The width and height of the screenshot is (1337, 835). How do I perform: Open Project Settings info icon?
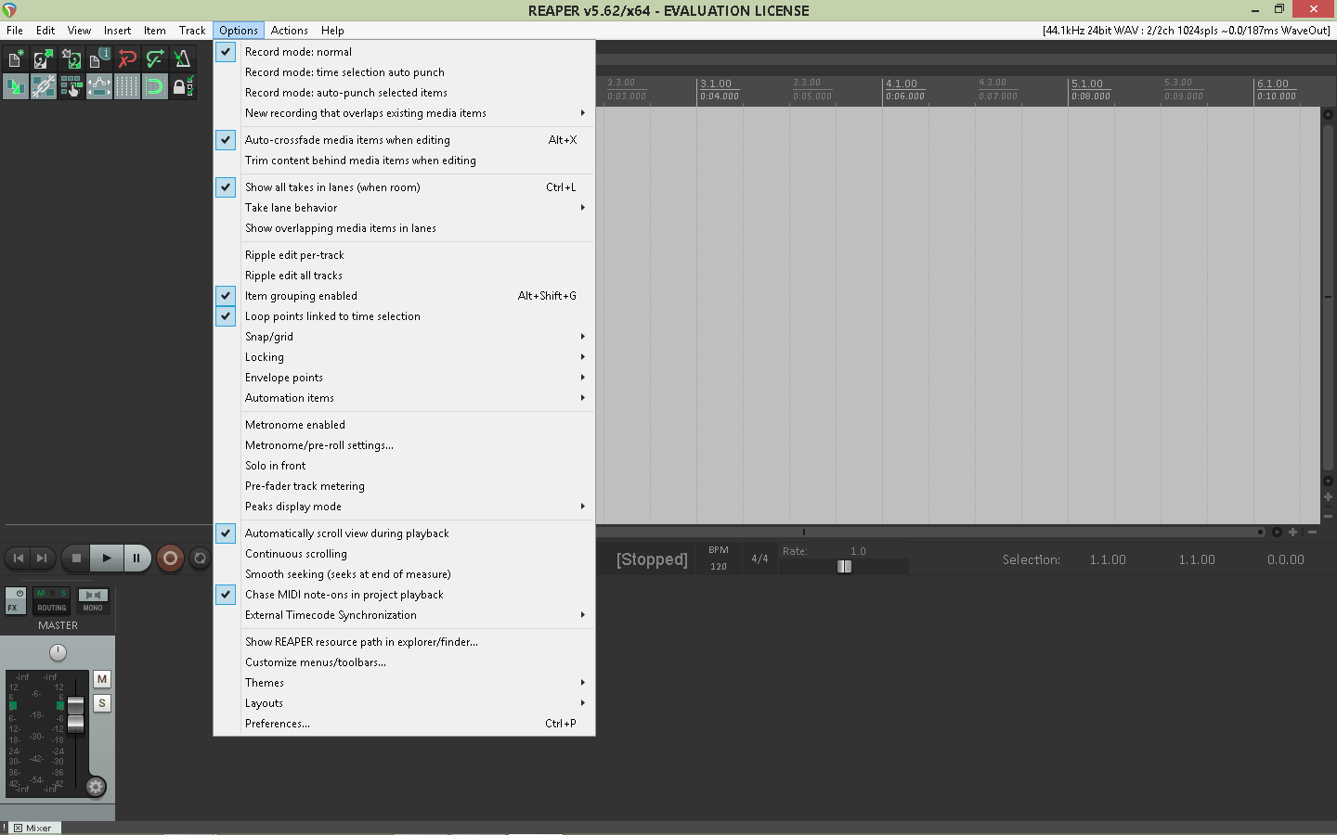coord(99,59)
